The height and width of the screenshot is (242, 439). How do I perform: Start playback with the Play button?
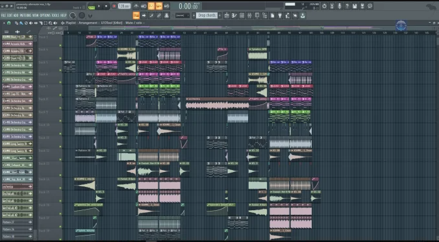(99, 6)
